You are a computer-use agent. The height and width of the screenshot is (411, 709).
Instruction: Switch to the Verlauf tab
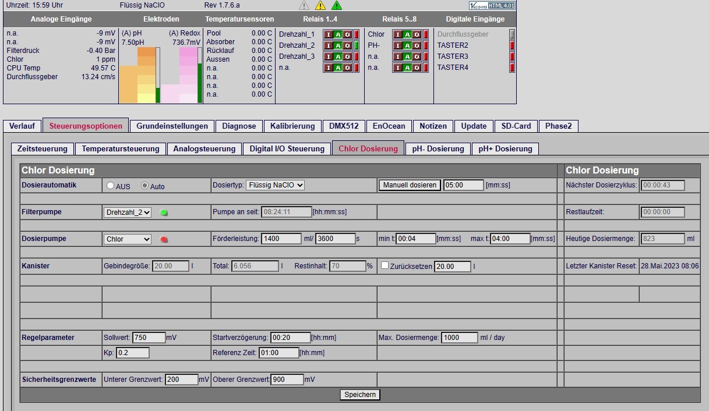22,126
